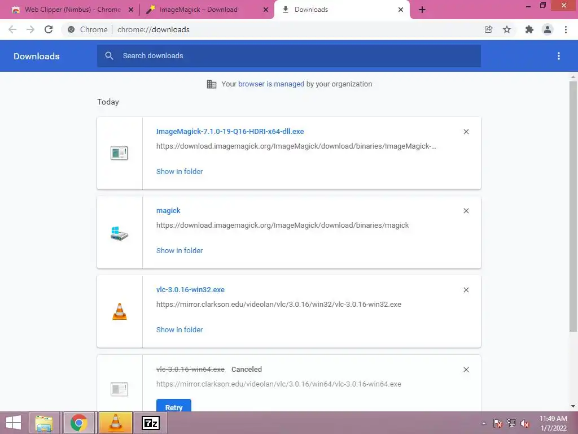Click the 'Today' date heading
This screenshot has height=434, width=578.
point(108,102)
